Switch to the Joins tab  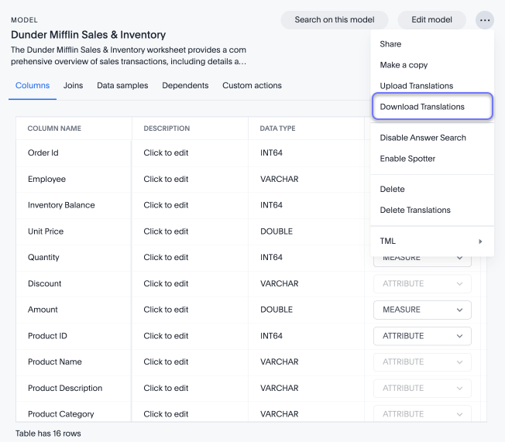pos(73,86)
